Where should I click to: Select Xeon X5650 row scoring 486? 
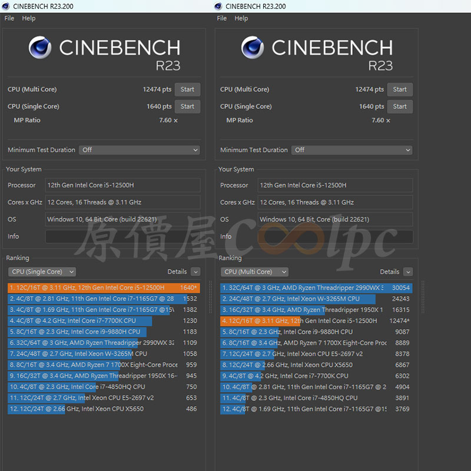point(104,409)
